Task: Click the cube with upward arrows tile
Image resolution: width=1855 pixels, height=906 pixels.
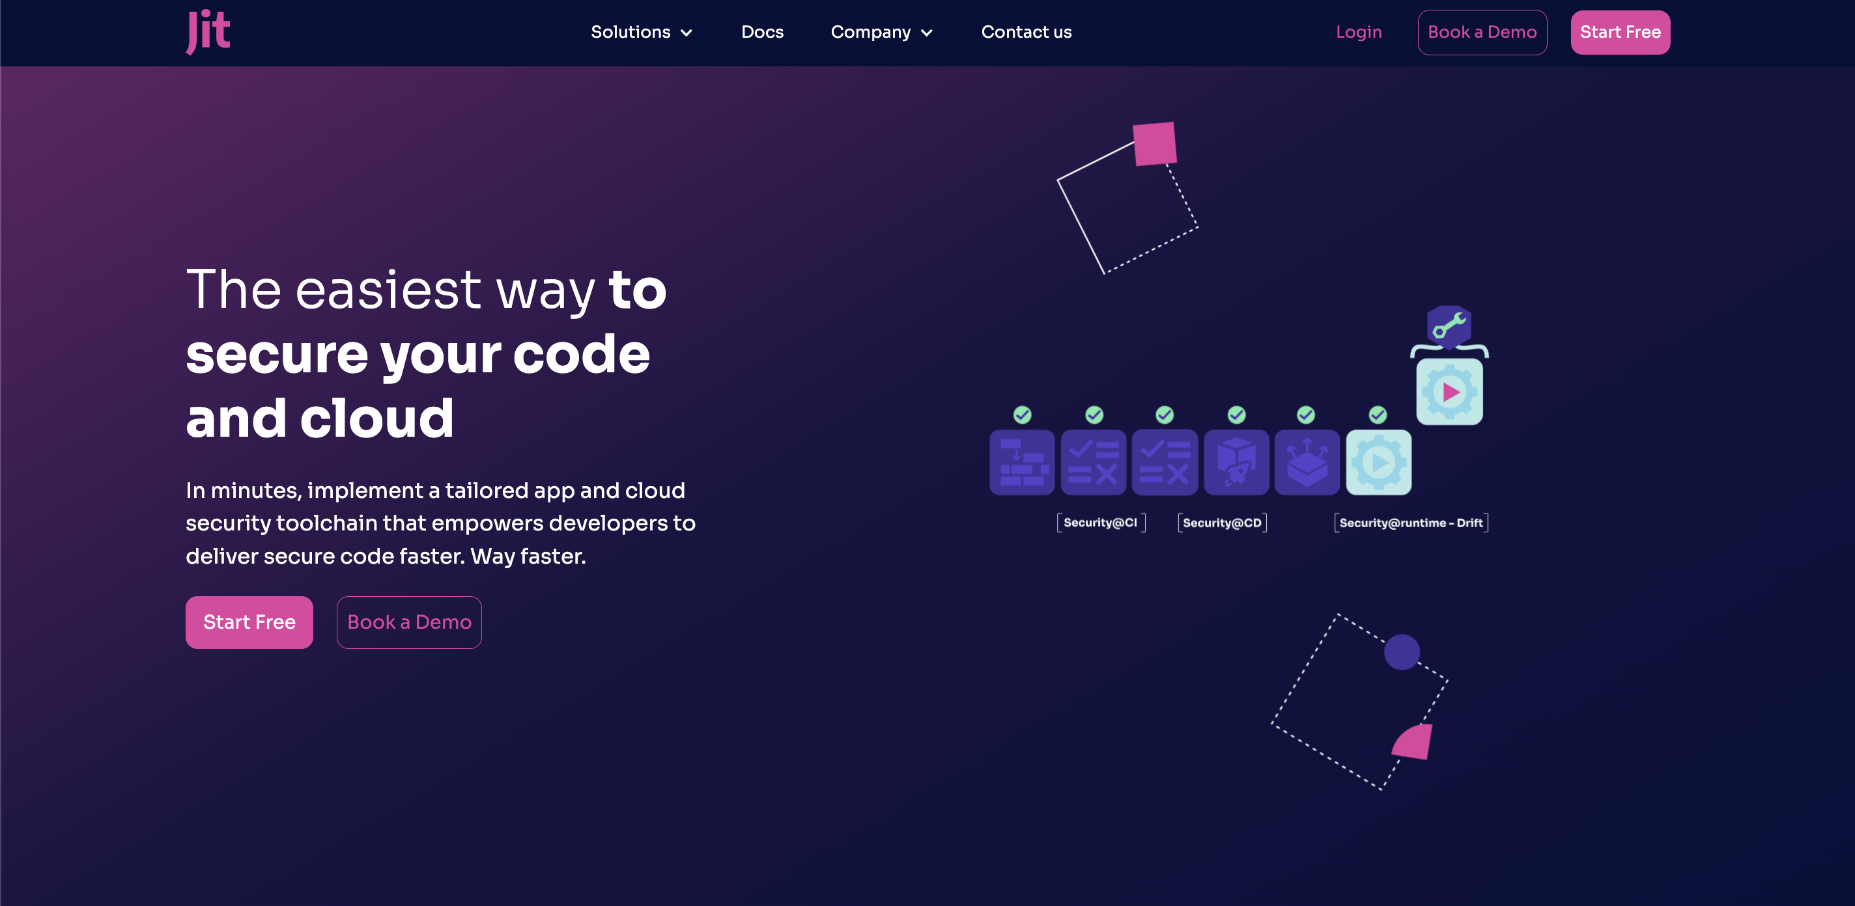Action: pos(1307,462)
